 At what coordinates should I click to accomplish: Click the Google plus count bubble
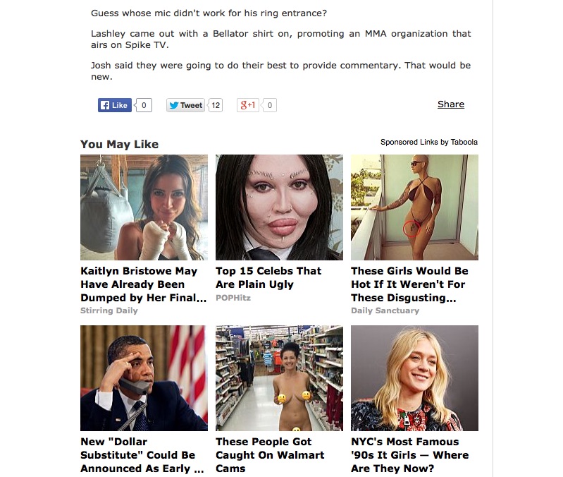pyautogui.click(x=270, y=105)
